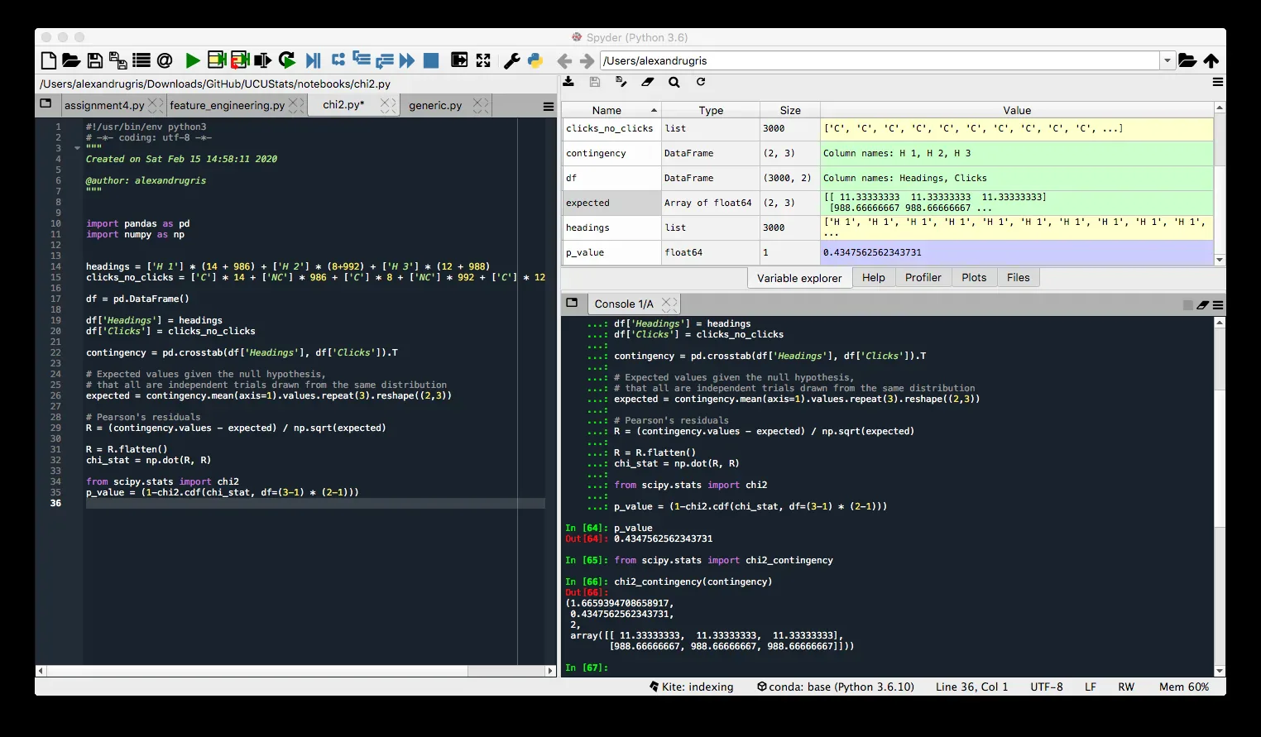Refresh the Variable explorer
The height and width of the screenshot is (737, 1261).
coord(701,82)
